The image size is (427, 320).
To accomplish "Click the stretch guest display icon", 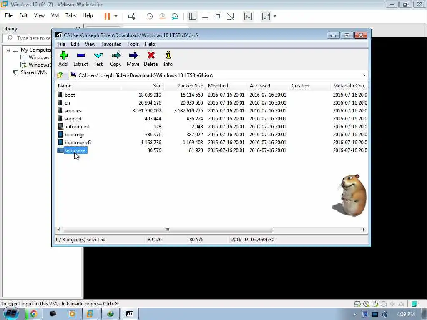I will pos(266,16).
